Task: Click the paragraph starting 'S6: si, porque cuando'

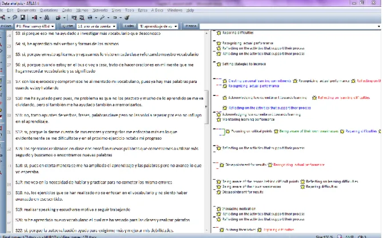Action: click(x=105, y=68)
